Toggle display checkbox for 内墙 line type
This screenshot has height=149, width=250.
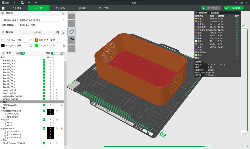[x=237, y=19]
